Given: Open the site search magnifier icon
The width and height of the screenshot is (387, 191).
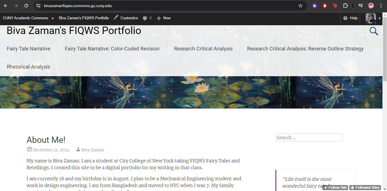Looking at the screenshot, I should pyautogui.click(x=374, y=31).
